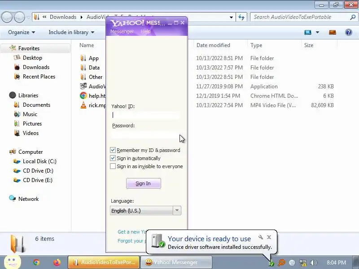Switch to AudioVideoToExePortable taskbar button
Viewport: 359px width, 269px height.
click(x=104, y=262)
